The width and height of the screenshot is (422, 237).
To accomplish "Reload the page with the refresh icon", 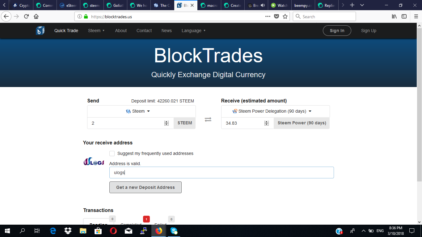I will pos(26,16).
